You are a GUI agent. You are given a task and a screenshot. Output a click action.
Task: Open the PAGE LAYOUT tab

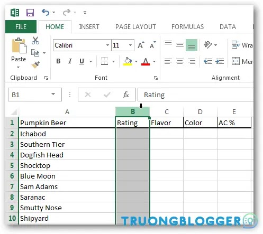[135, 27]
